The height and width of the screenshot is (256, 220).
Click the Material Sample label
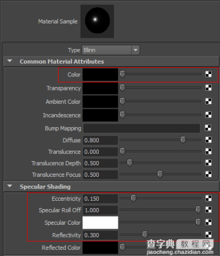coord(58,21)
